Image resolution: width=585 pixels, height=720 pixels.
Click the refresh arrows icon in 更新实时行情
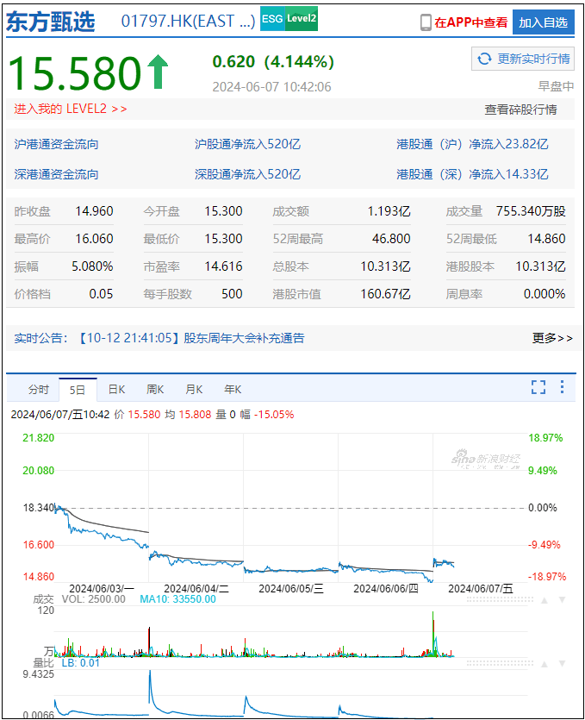click(484, 59)
